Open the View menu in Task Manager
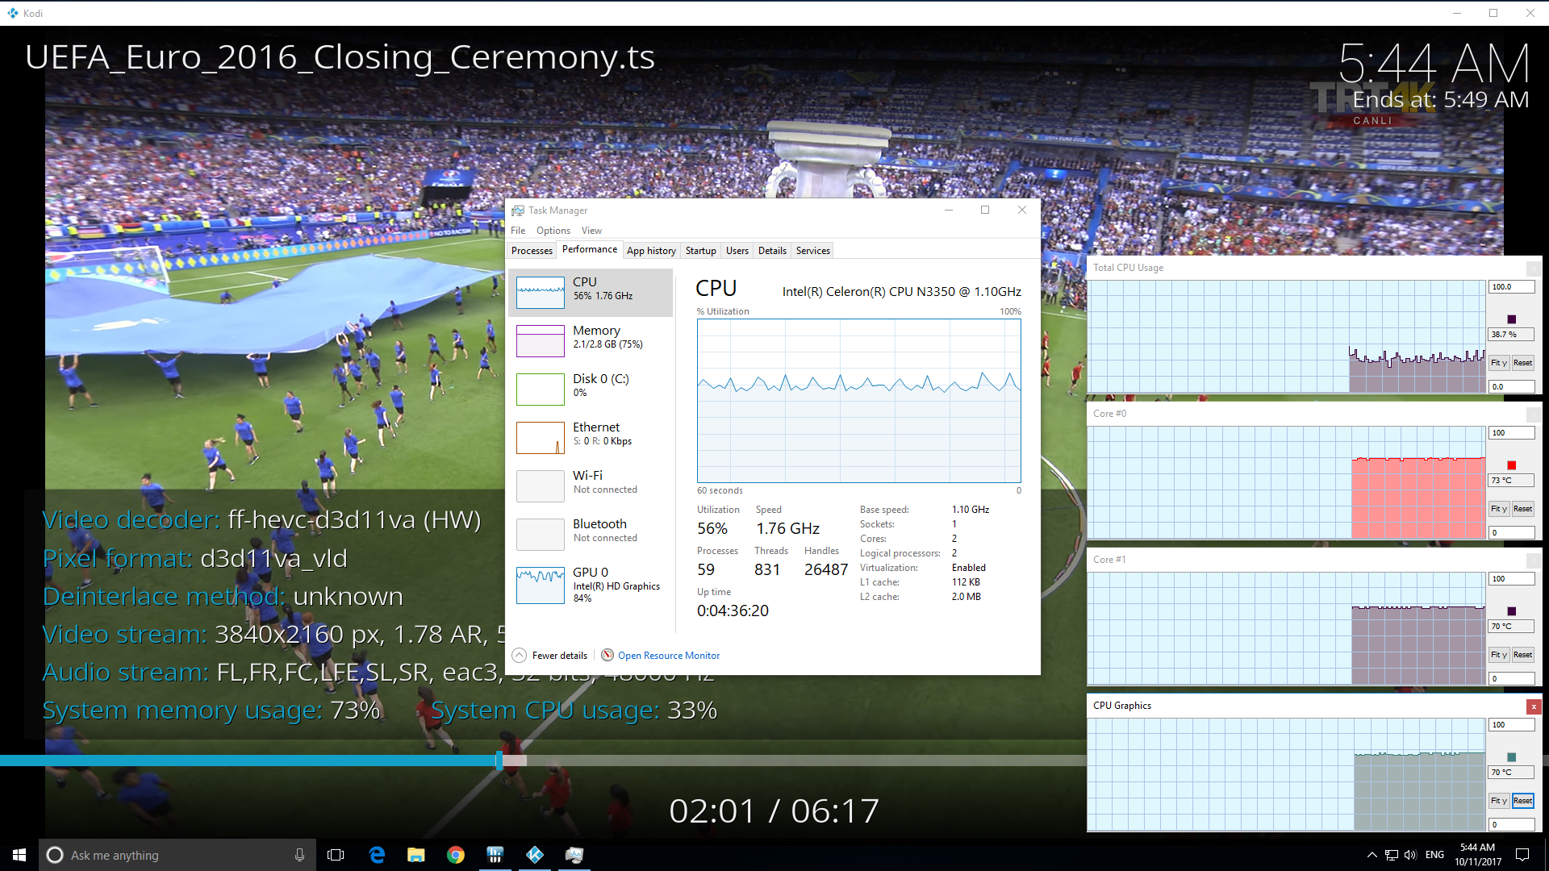Screen dimensions: 1549x871 (591, 231)
